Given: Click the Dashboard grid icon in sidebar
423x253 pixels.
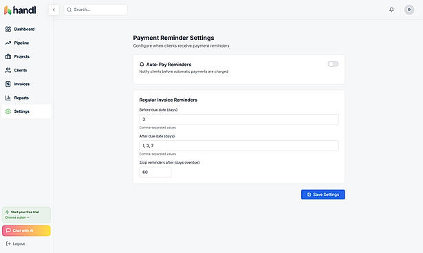Looking at the screenshot, I should tap(8, 29).
